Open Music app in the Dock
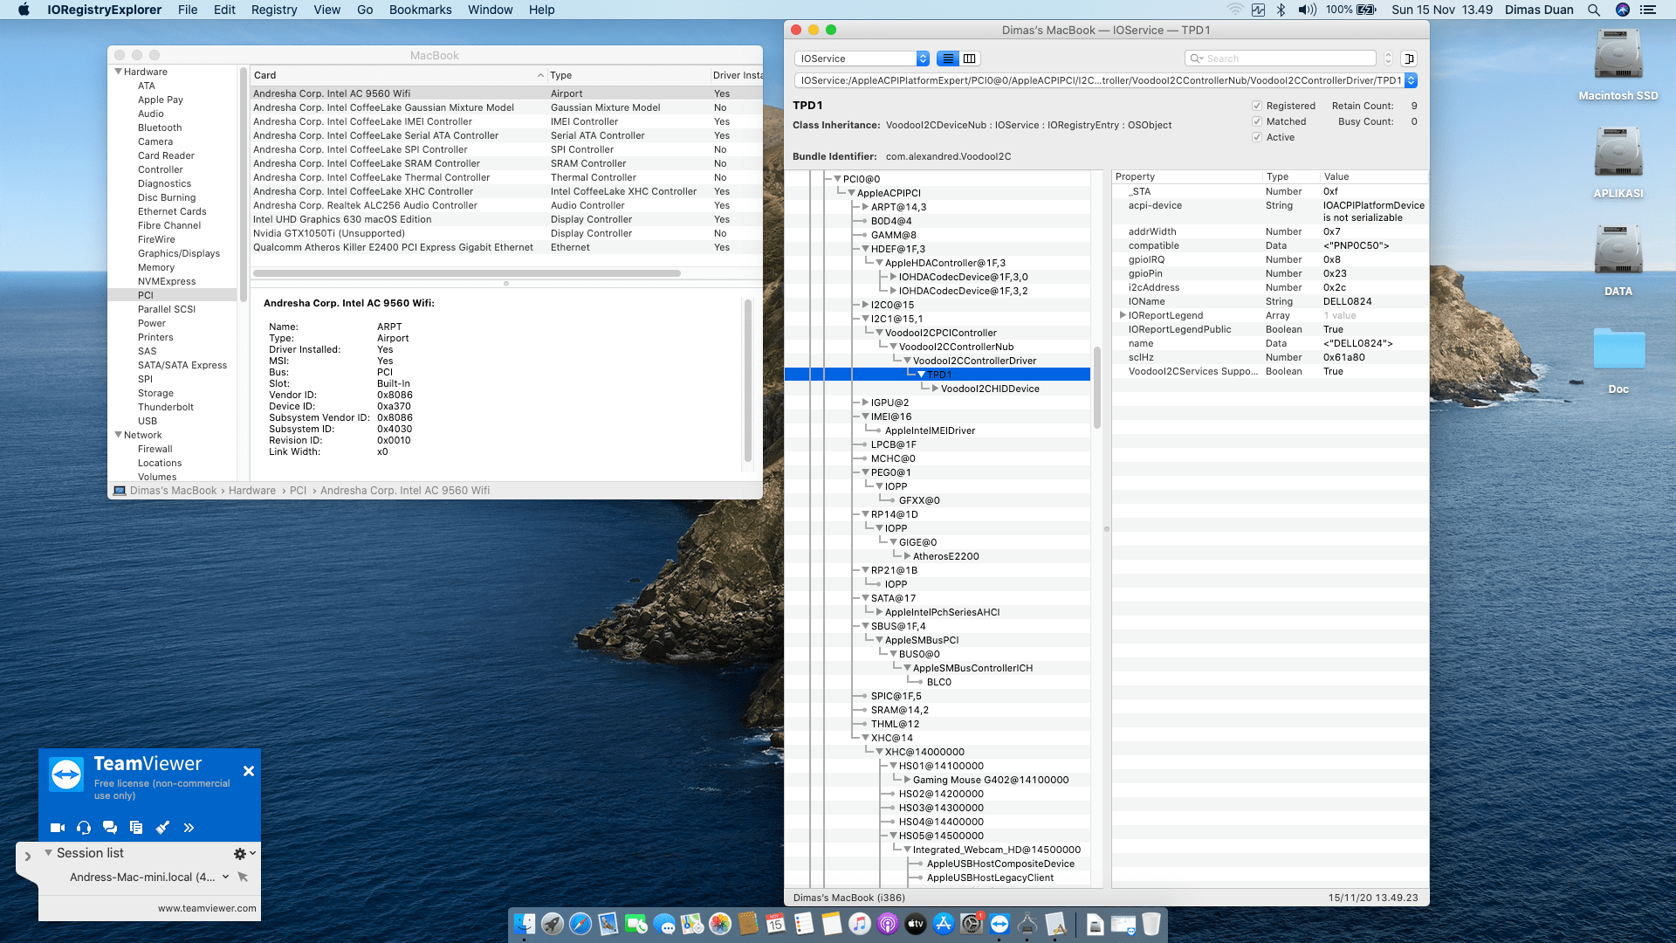1676x943 pixels. 860,923
